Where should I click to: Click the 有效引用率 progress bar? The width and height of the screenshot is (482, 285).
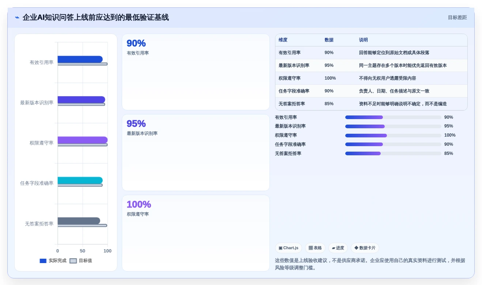[x=393, y=117]
